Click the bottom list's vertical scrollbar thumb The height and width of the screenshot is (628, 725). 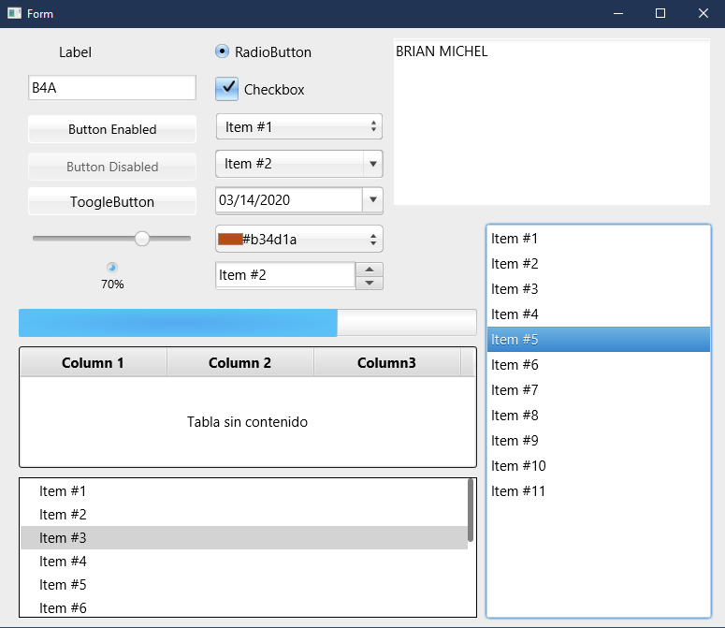tap(471, 510)
